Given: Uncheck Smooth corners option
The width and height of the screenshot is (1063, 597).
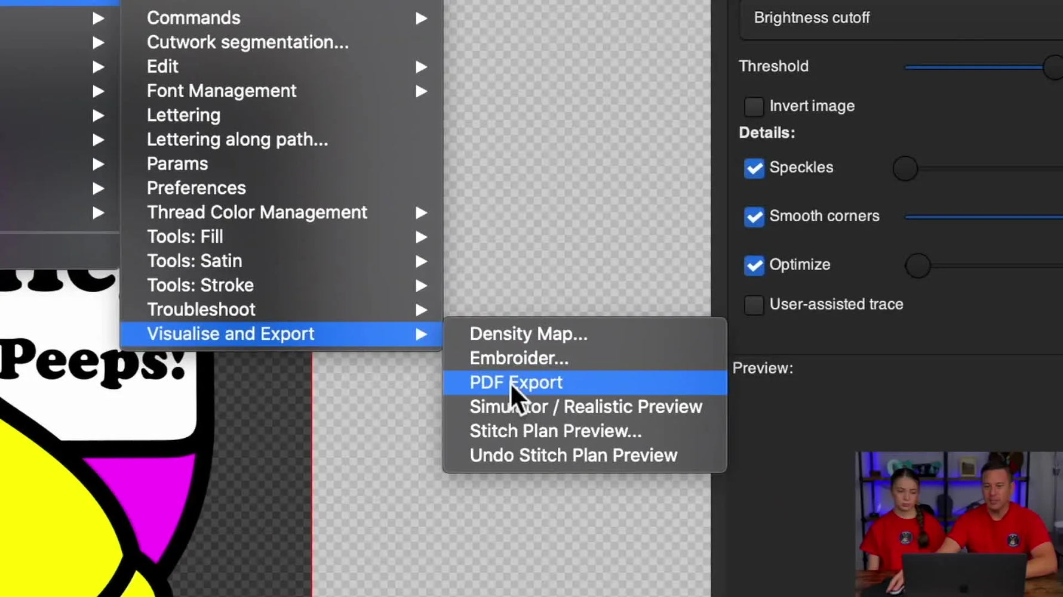Looking at the screenshot, I should (x=754, y=216).
